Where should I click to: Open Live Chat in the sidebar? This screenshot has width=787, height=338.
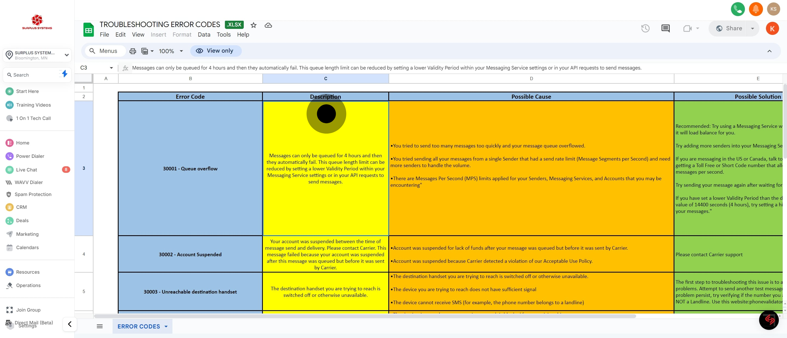pos(26,170)
